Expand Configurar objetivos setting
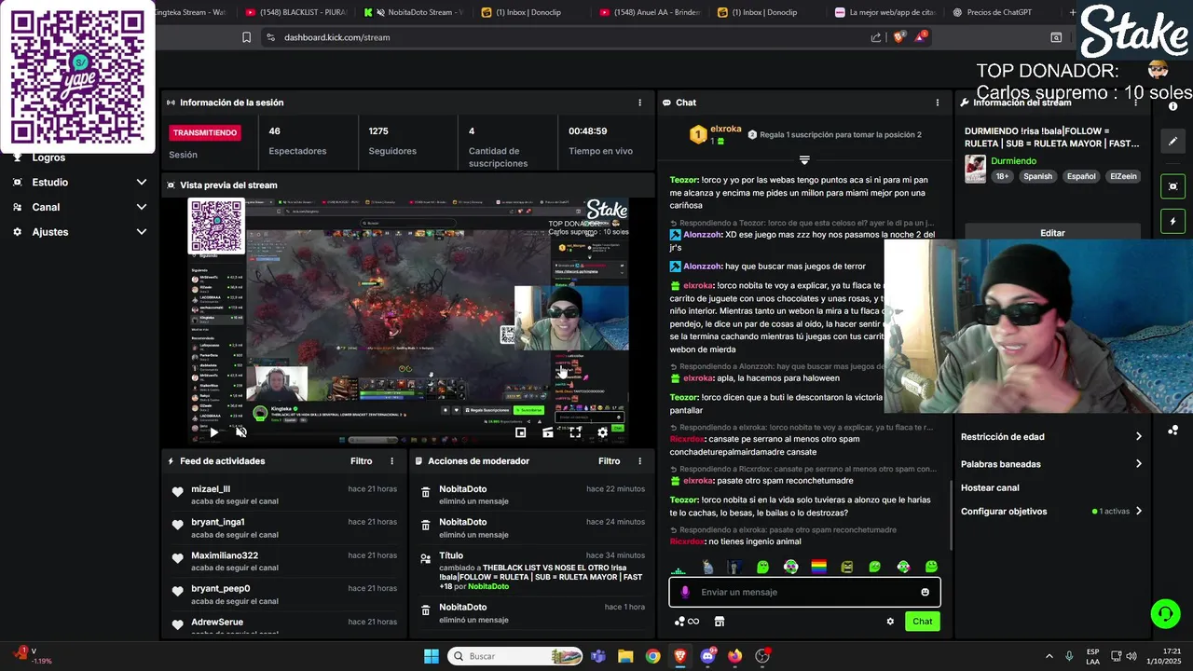1193x671 pixels. 1051,511
